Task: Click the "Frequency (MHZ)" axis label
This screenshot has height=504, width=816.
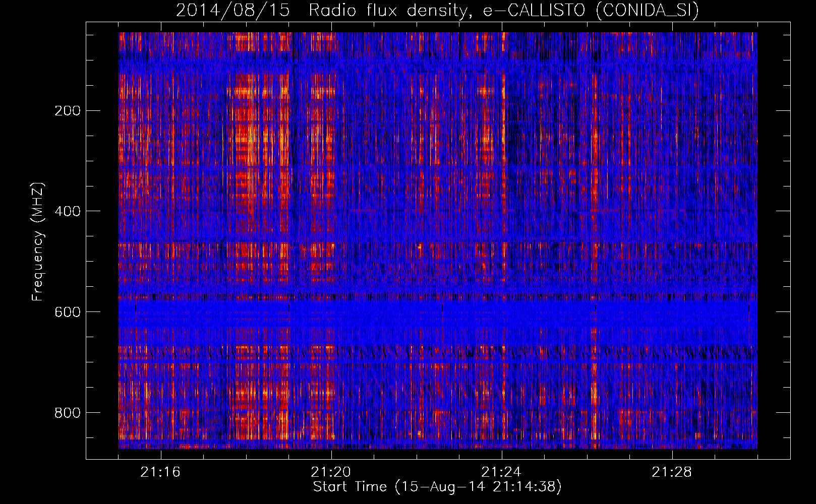Action: coord(38,241)
